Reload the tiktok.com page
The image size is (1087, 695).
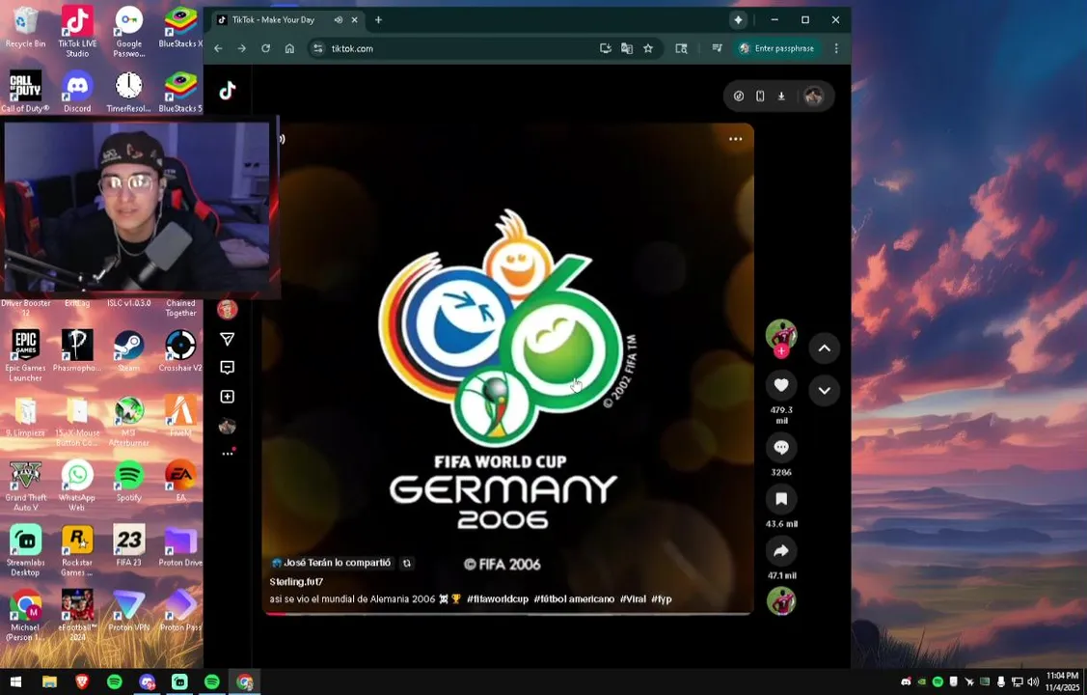click(265, 48)
